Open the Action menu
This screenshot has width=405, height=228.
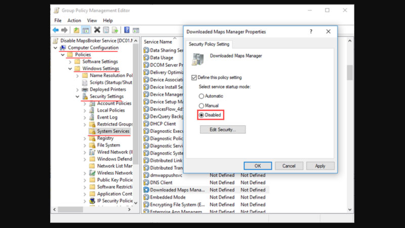coord(74,20)
